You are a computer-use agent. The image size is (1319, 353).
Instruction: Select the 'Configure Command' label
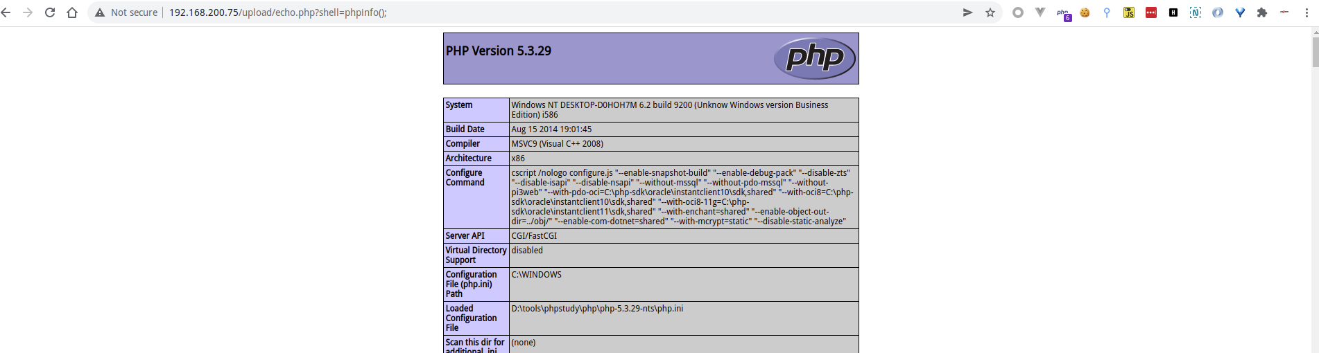pyautogui.click(x=465, y=178)
